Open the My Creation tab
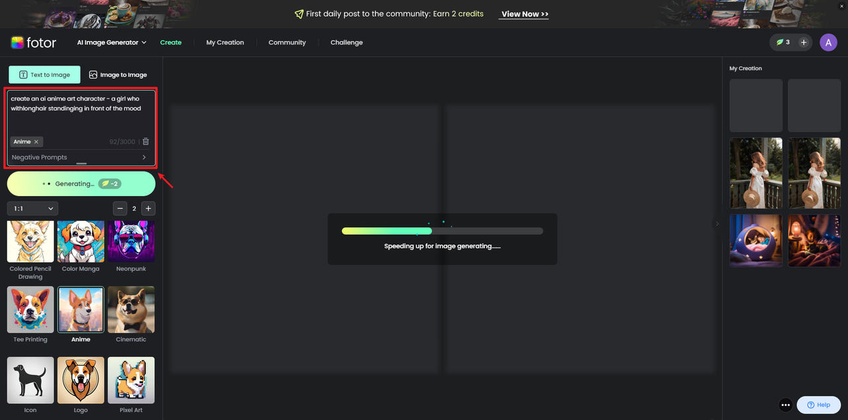Screen dimensions: 848x420 tap(225, 42)
